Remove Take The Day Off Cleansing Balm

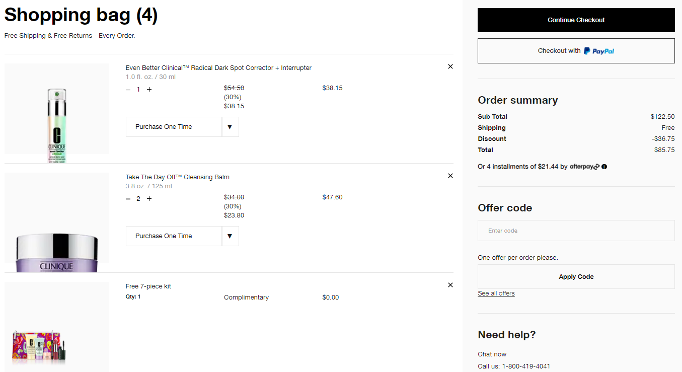click(450, 176)
